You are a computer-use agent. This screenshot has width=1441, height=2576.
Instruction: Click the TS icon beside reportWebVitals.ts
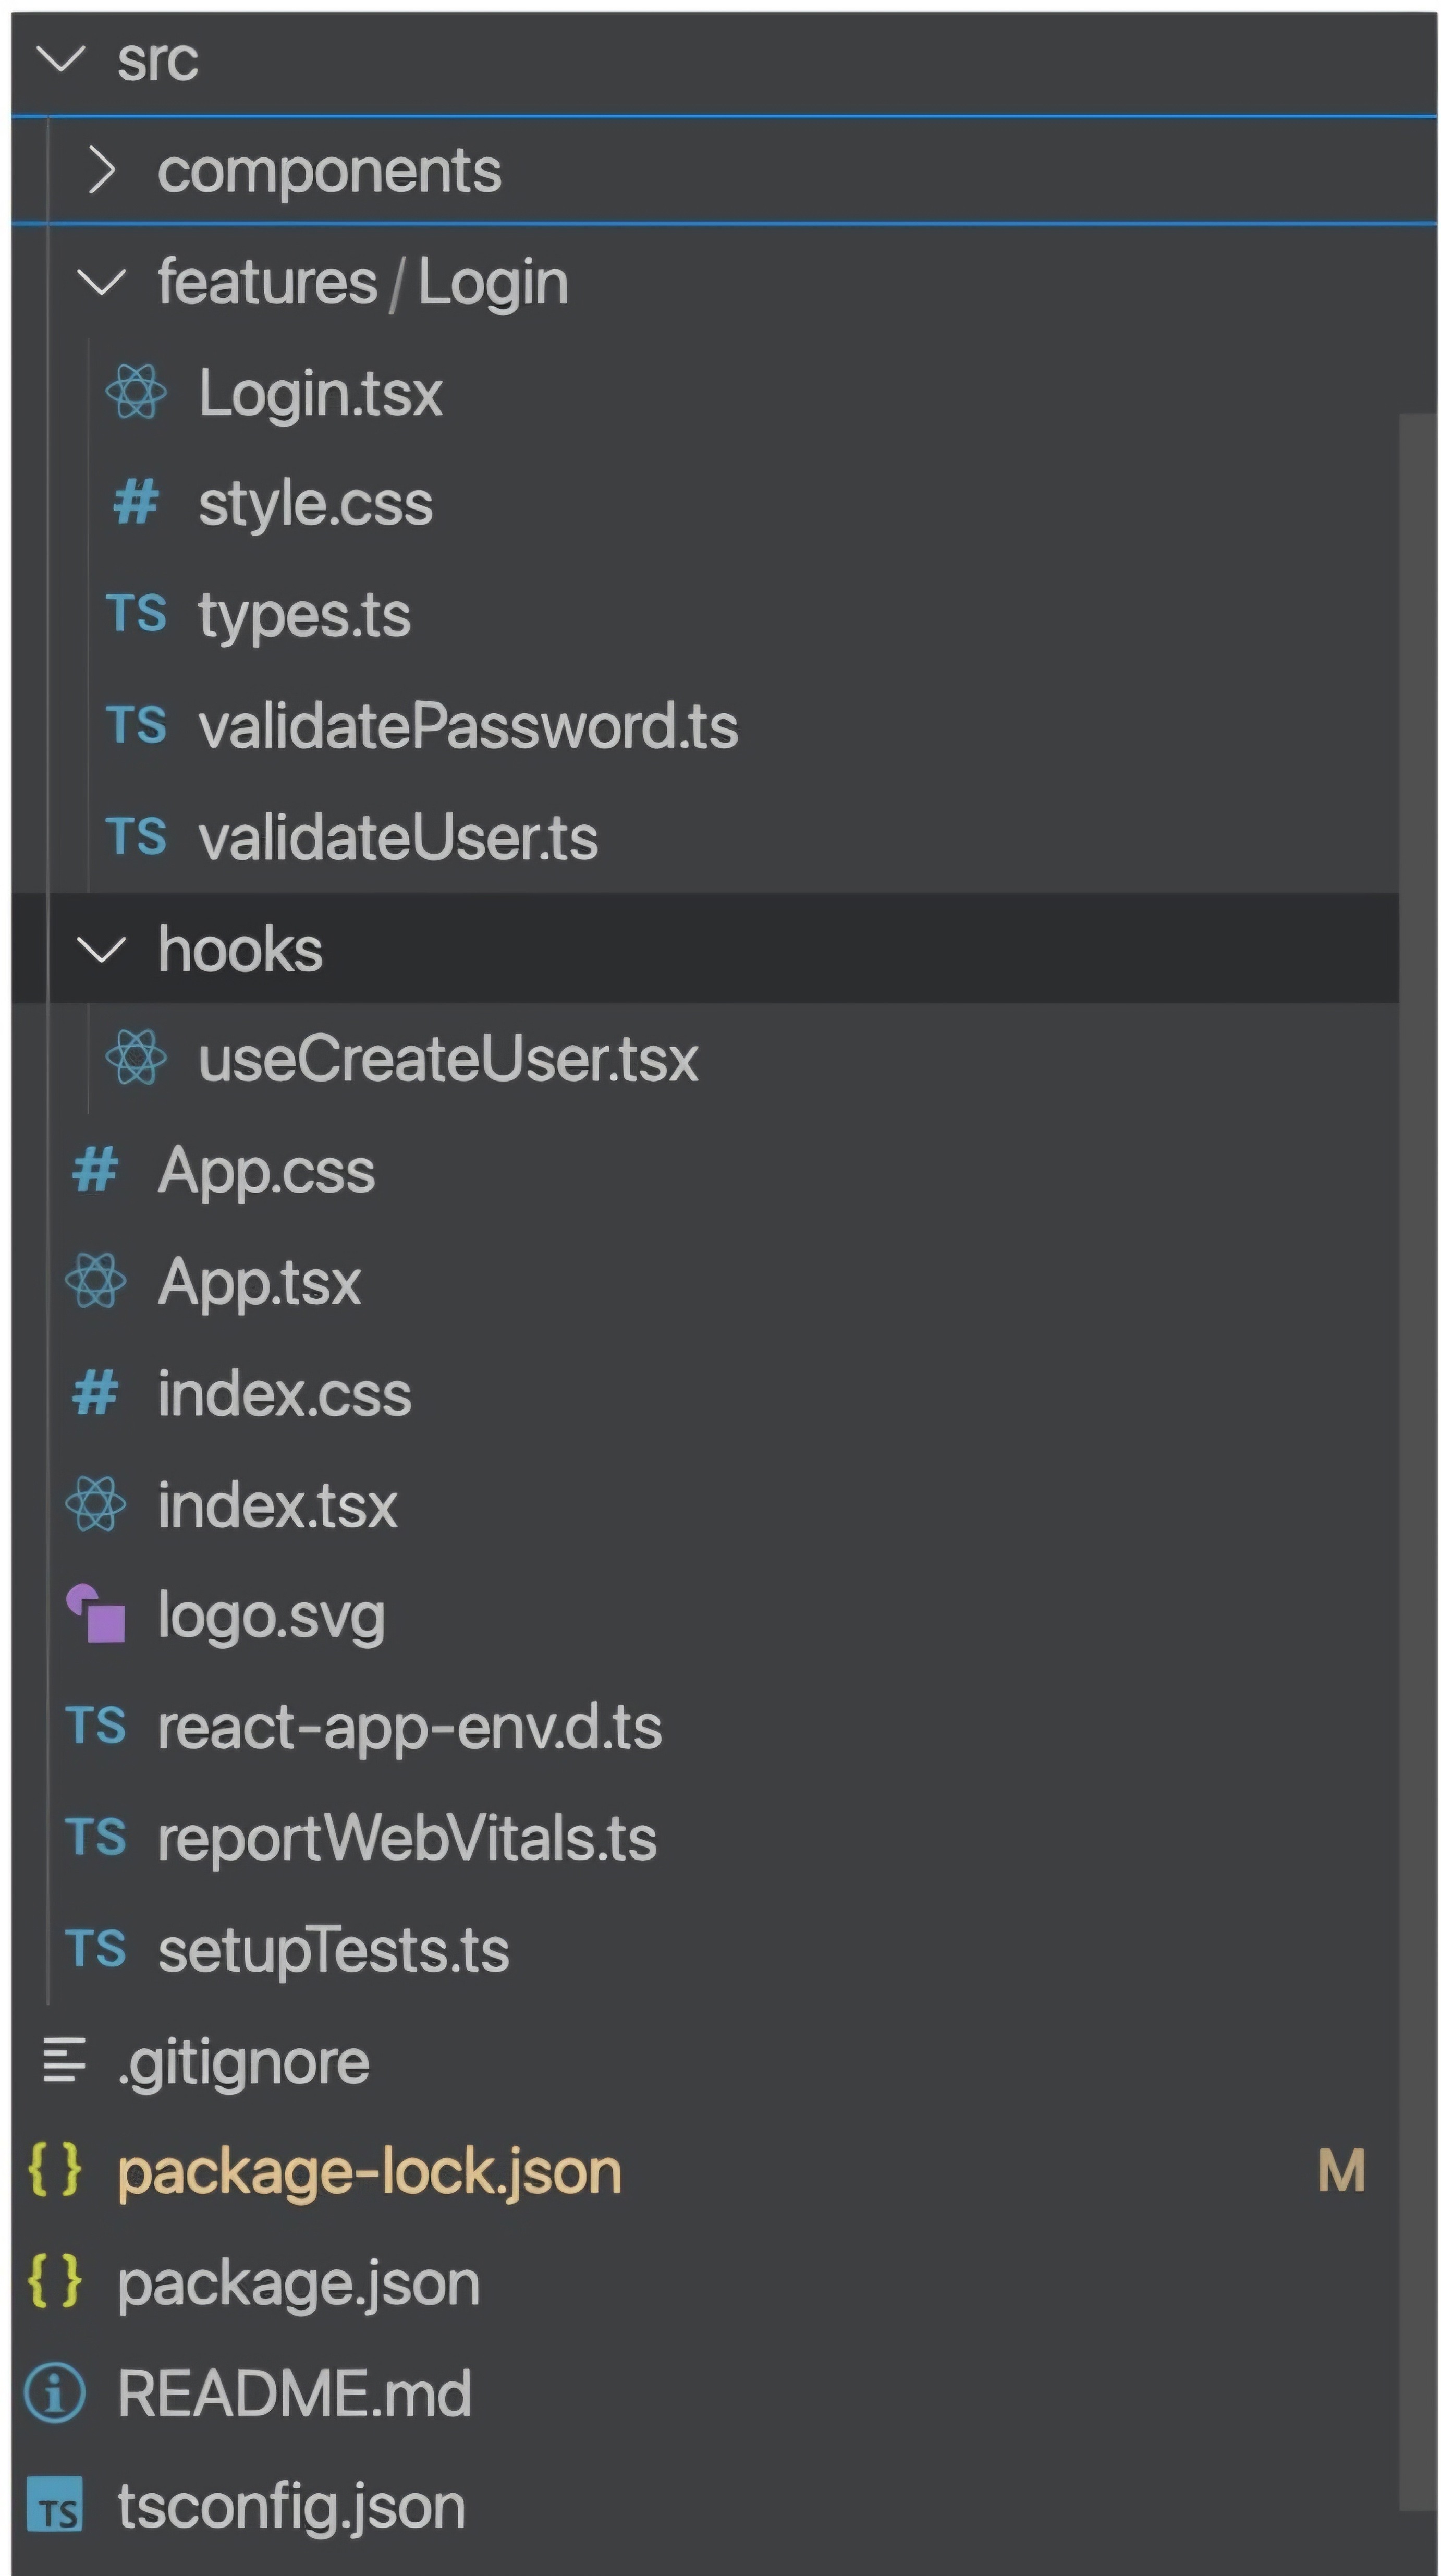(x=96, y=1837)
